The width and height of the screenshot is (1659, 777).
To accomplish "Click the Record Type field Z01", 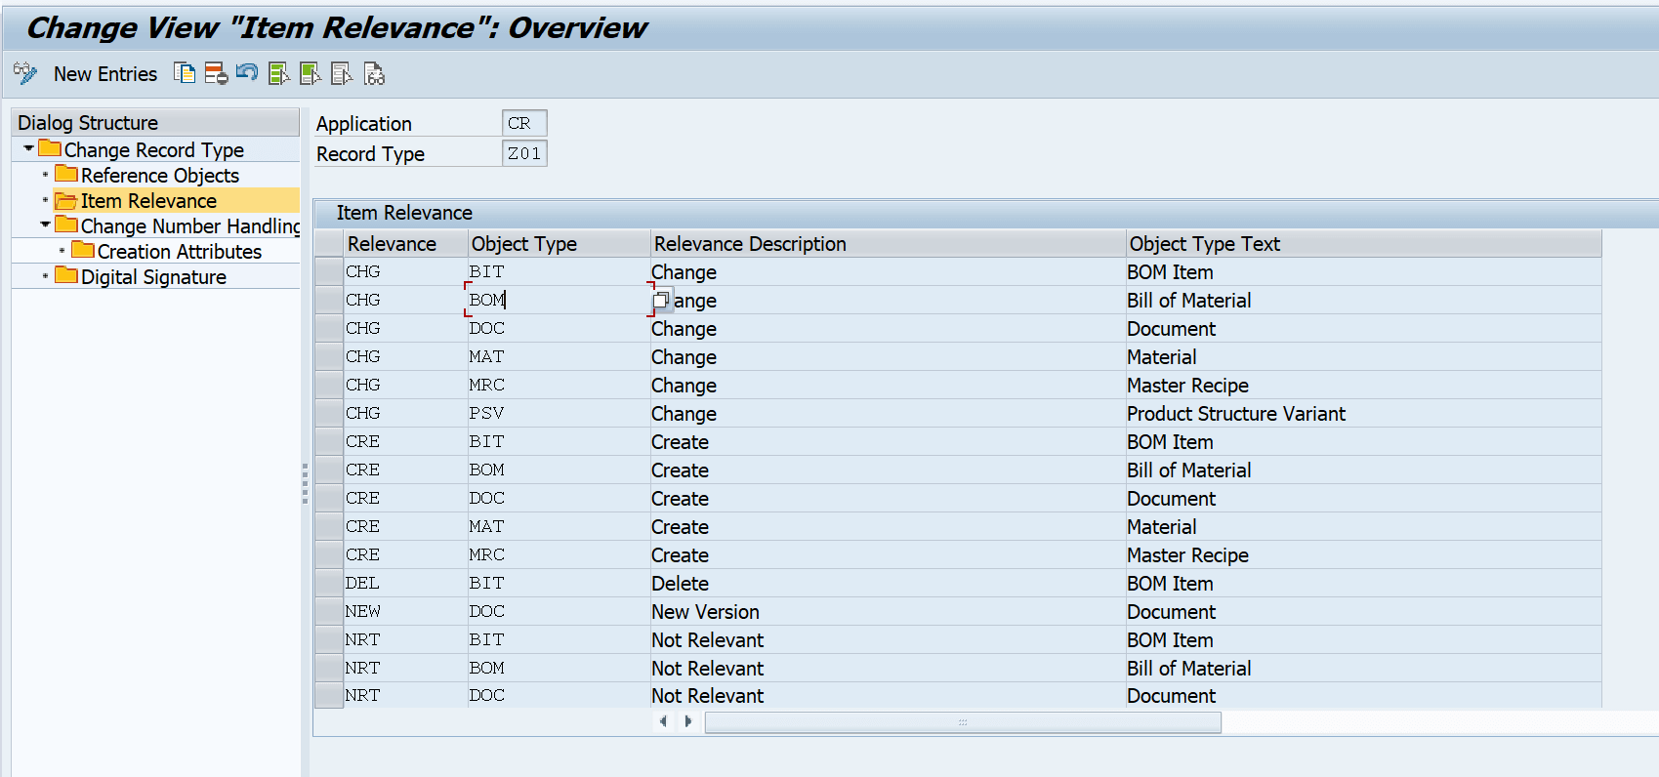I will [x=524, y=153].
